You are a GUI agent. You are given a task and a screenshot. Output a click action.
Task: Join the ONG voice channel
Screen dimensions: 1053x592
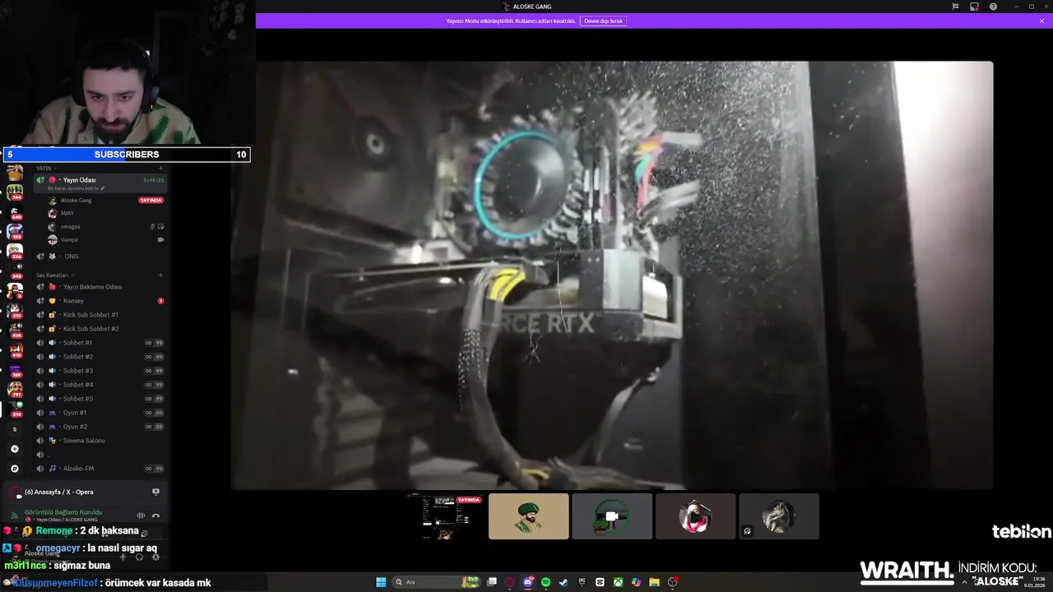pos(100,256)
